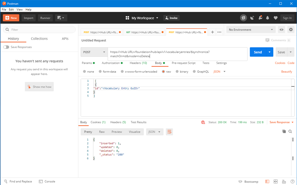Open the My Workspace dropdown
The image size is (297, 185).
[142, 18]
